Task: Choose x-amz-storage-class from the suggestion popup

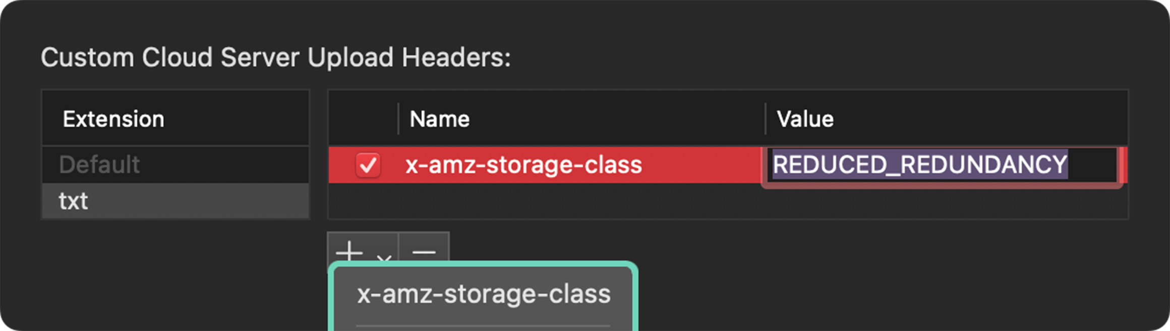Action: (x=483, y=295)
